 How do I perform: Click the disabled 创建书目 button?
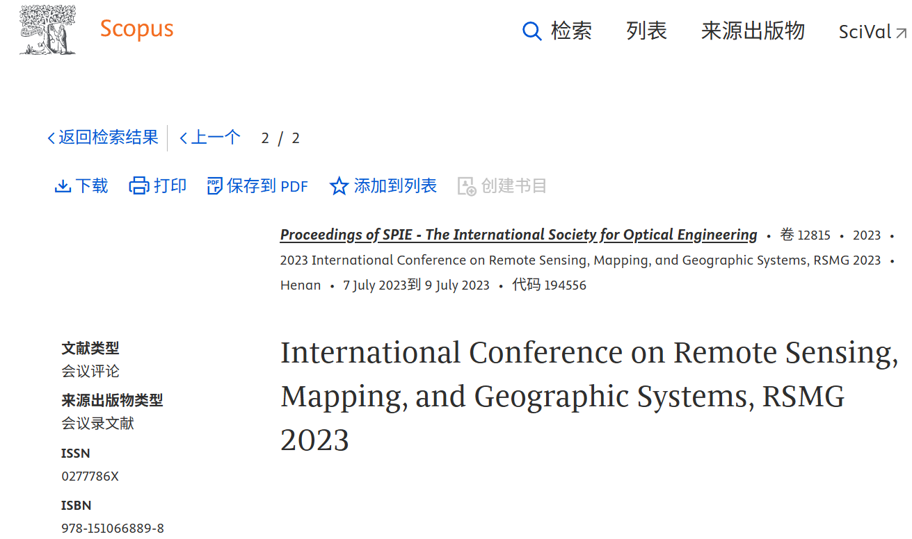click(502, 186)
